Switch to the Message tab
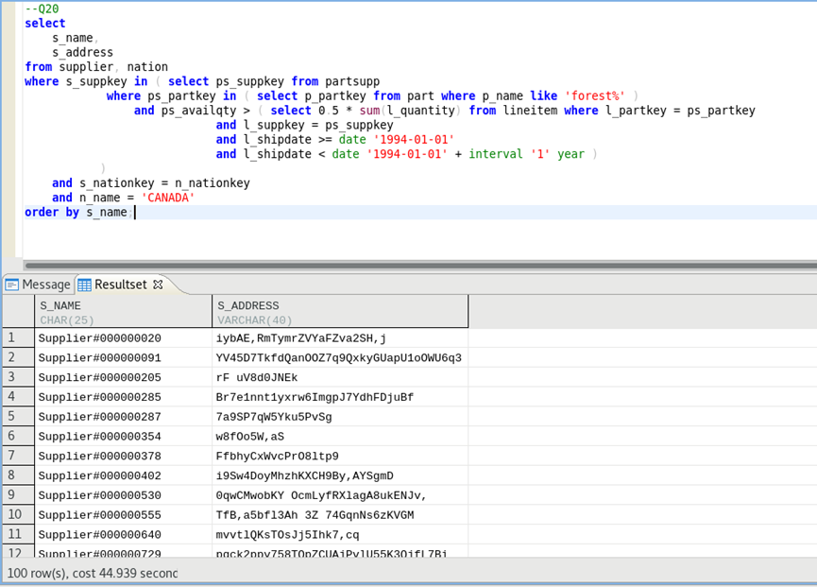 [x=38, y=285]
